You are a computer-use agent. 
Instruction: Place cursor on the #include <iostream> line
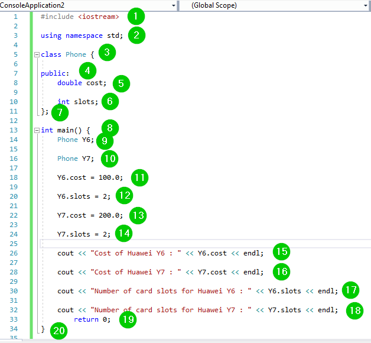pyautogui.click(x=80, y=17)
